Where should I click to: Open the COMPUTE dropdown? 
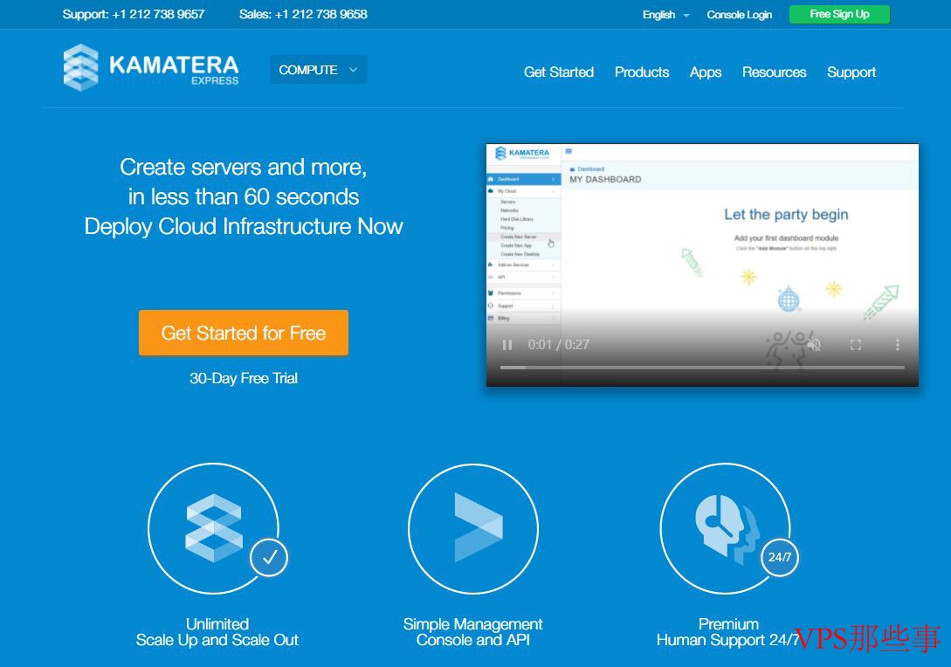[319, 70]
